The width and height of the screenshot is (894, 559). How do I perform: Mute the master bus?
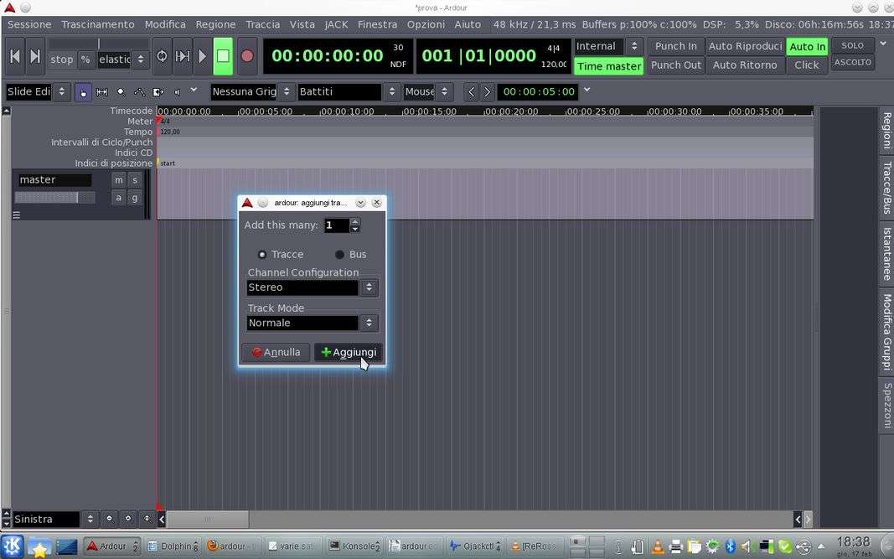click(119, 180)
